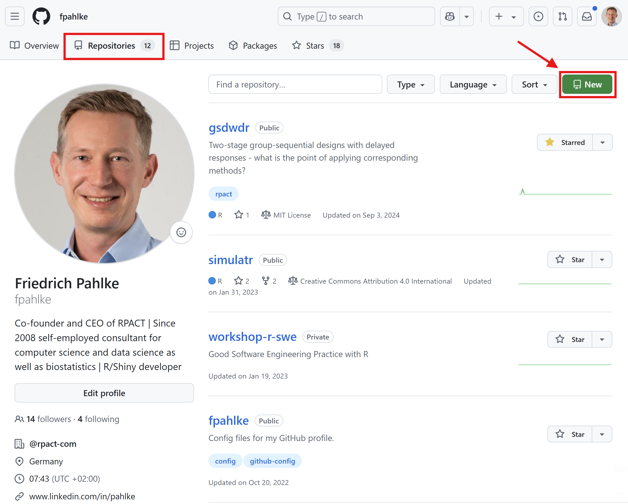
Task: Click the set status smiley icon
Action: click(181, 232)
